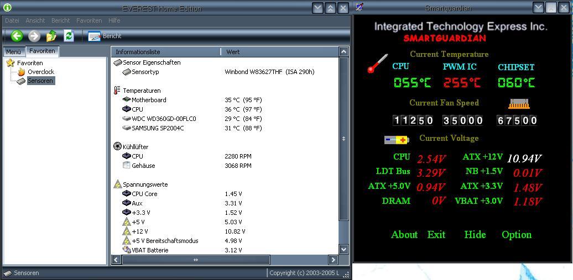Click the grey Forward arrow in toolbar
This screenshot has height=280, width=573.
34,36
